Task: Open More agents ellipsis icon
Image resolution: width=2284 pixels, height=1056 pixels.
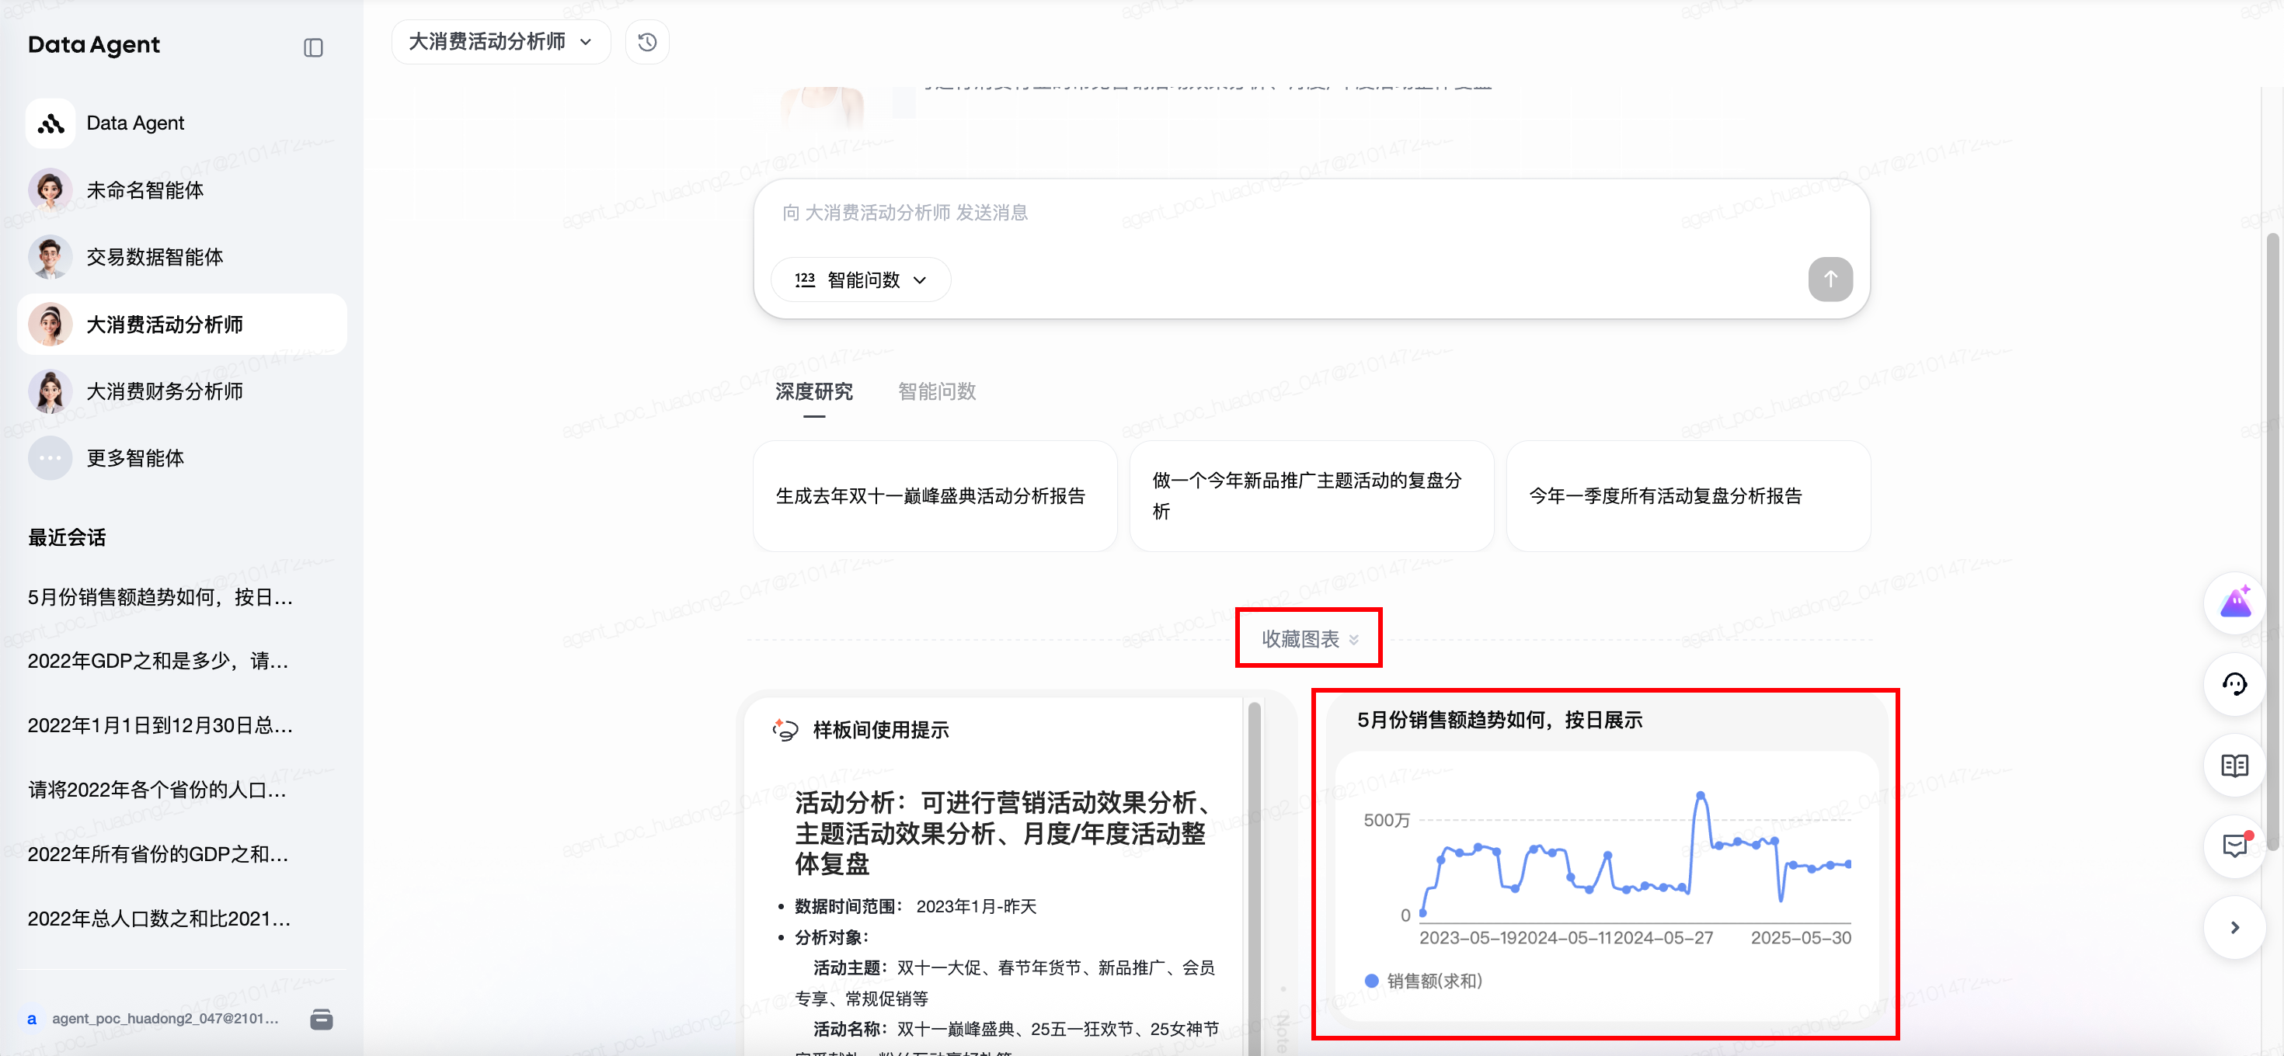Action: [x=50, y=458]
